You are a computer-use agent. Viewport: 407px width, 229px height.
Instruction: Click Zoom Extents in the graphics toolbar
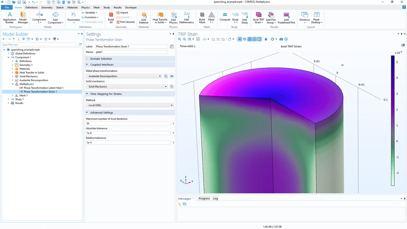[198, 39]
